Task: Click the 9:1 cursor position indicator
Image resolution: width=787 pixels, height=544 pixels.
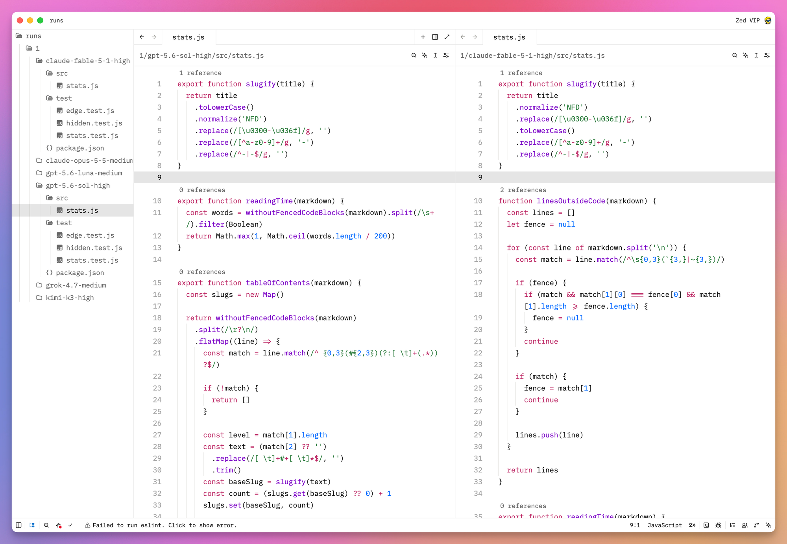Action: pyautogui.click(x=635, y=525)
